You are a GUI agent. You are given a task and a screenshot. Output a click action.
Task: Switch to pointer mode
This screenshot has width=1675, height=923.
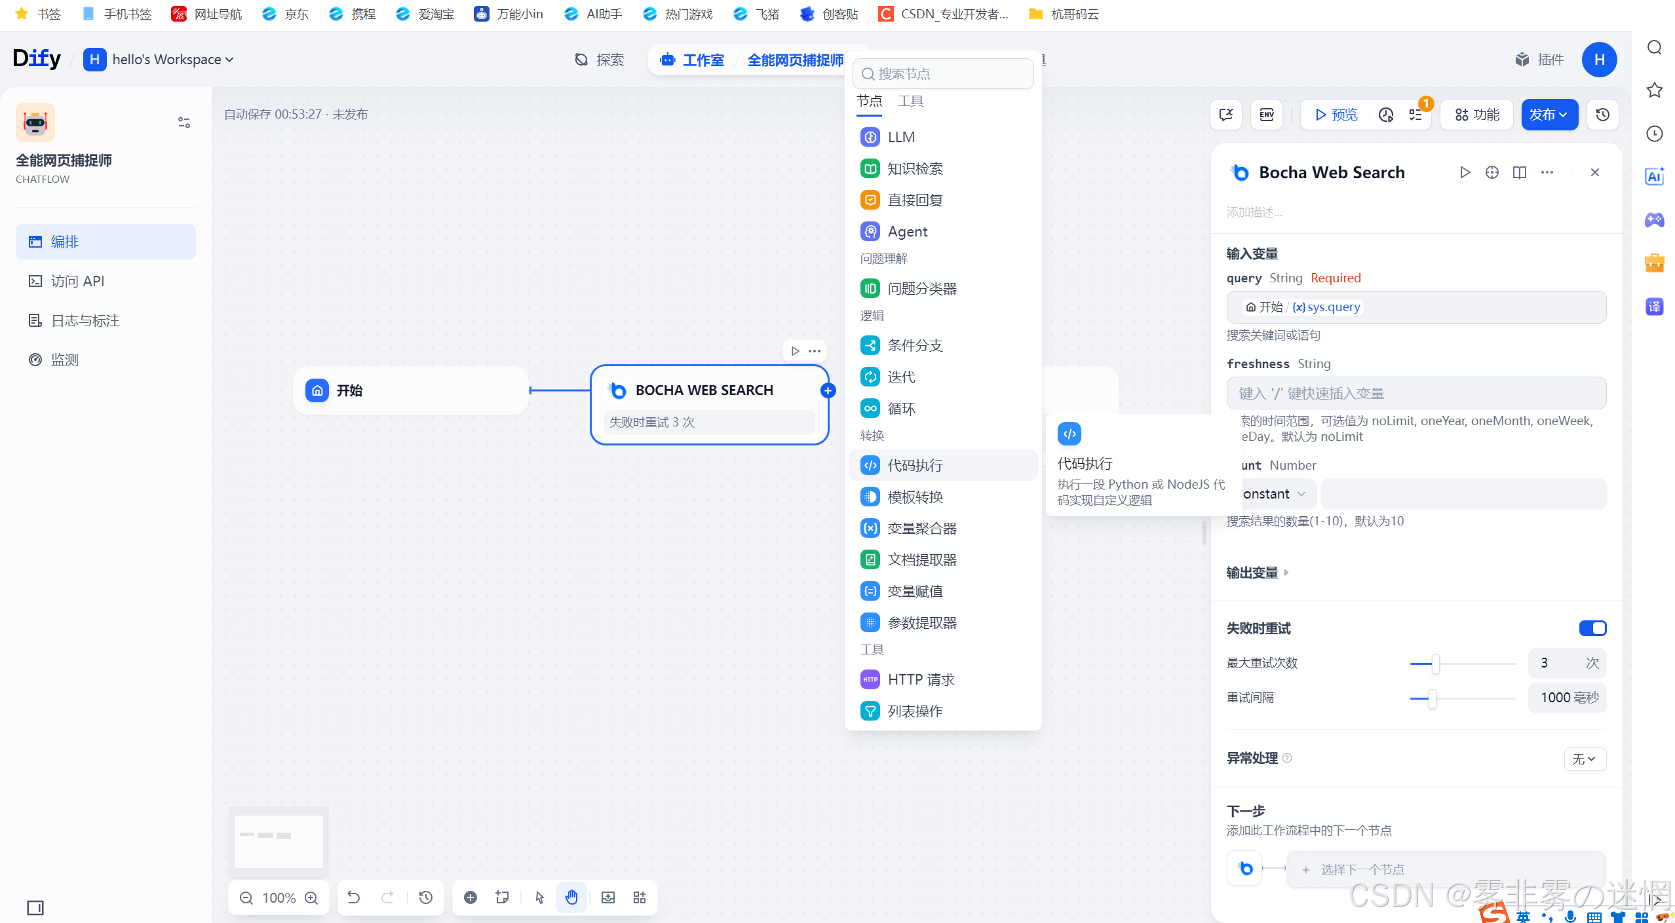pyautogui.click(x=540, y=897)
